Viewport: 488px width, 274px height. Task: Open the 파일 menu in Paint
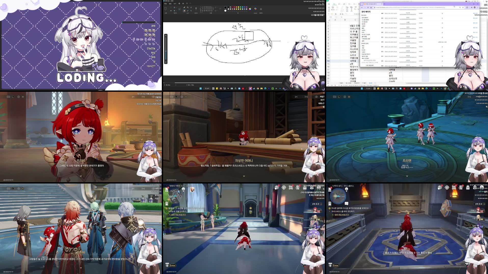(165, 4)
